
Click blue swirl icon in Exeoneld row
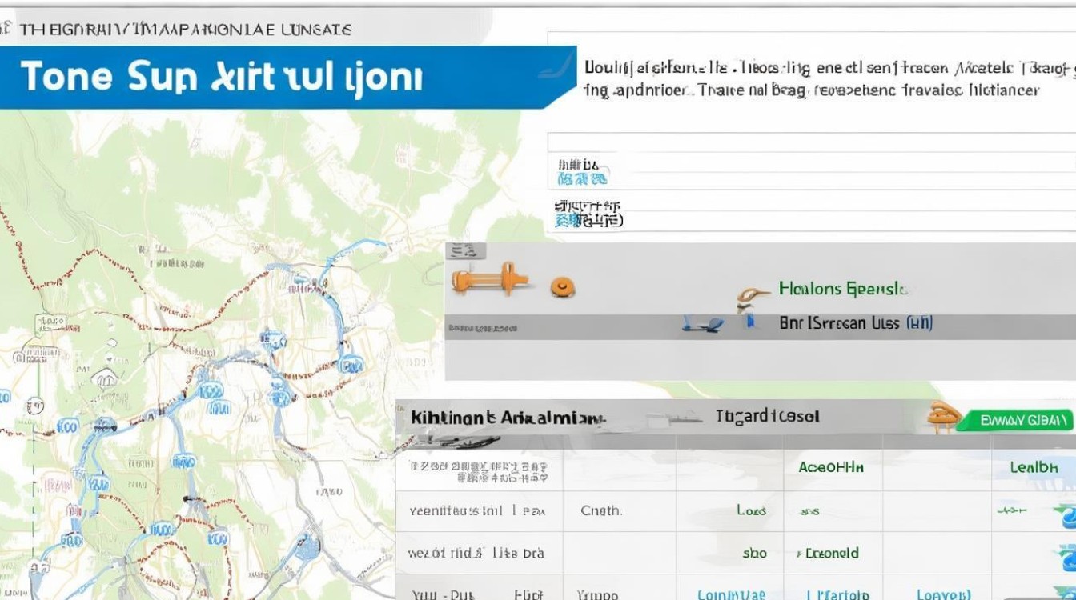(1066, 555)
